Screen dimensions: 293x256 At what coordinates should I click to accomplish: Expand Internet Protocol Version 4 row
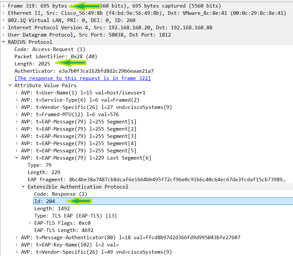click(3, 28)
